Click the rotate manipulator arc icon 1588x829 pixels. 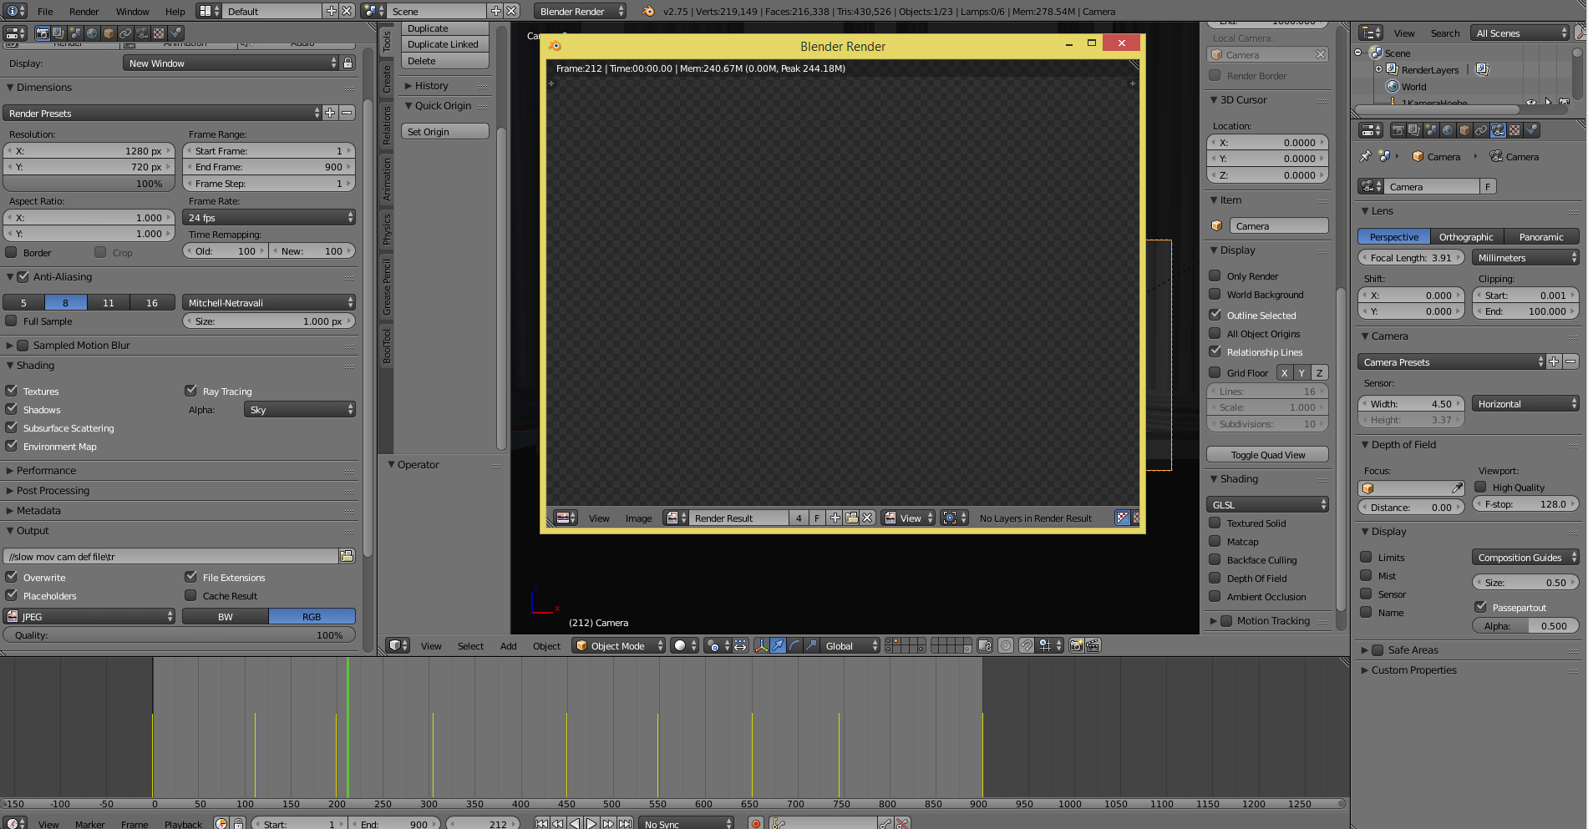click(794, 645)
